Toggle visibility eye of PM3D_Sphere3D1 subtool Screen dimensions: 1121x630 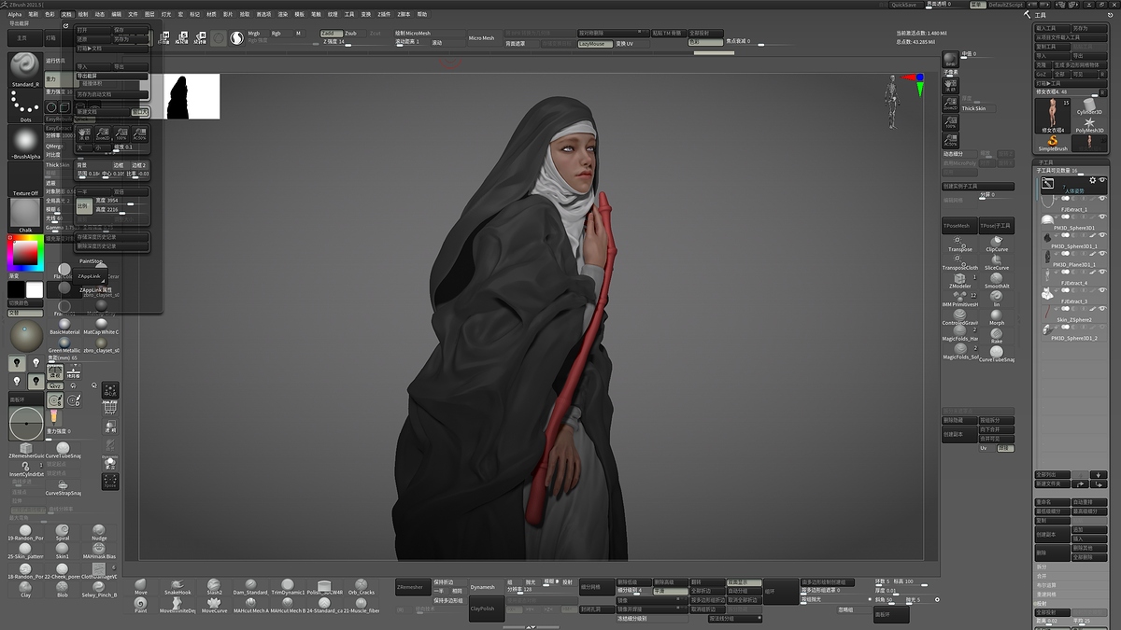1102,217
